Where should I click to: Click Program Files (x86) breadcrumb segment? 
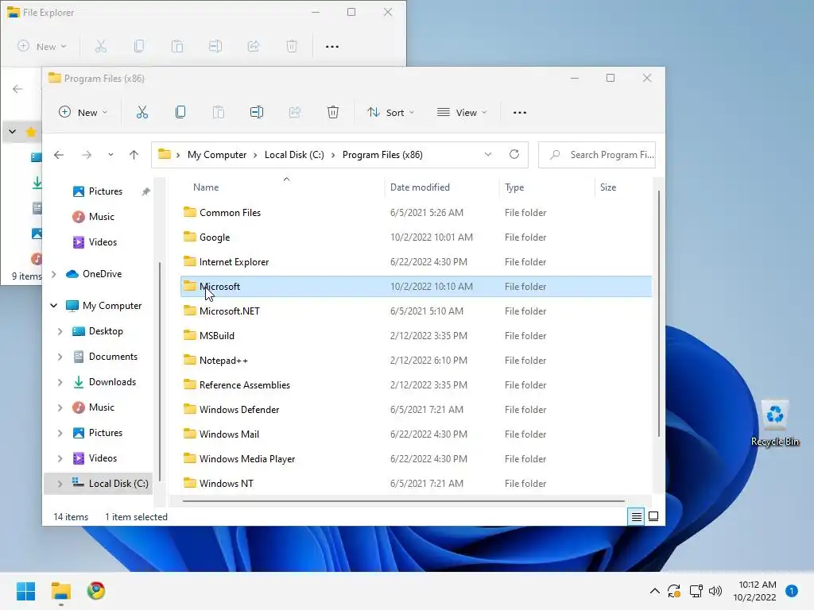tap(382, 155)
